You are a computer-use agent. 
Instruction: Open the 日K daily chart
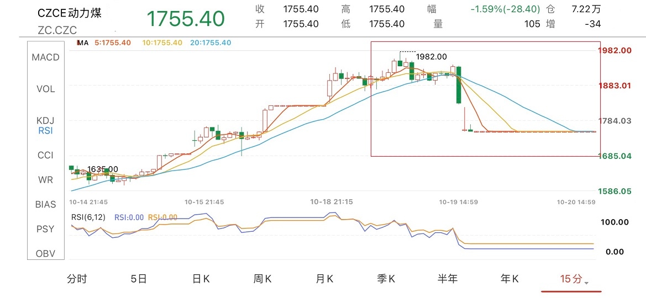pos(201,279)
